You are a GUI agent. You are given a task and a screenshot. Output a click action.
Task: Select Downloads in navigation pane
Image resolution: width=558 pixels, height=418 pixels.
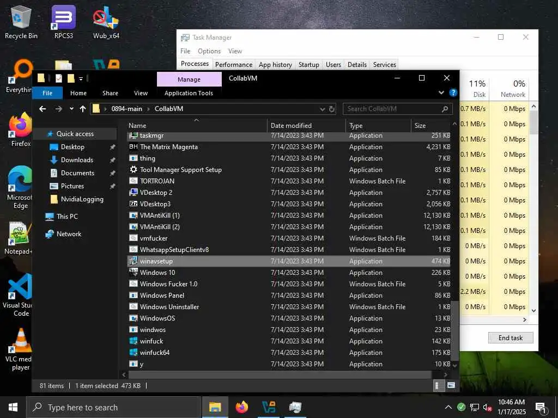(x=77, y=160)
